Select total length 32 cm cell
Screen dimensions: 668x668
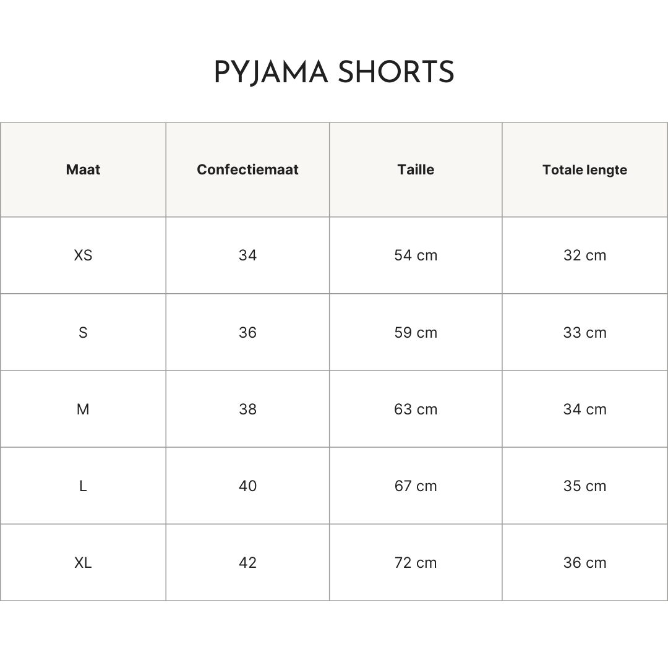click(x=584, y=255)
